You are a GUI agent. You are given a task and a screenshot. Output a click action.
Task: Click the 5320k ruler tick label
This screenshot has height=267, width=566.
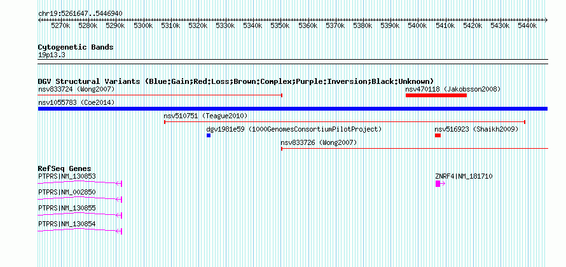[198, 26]
